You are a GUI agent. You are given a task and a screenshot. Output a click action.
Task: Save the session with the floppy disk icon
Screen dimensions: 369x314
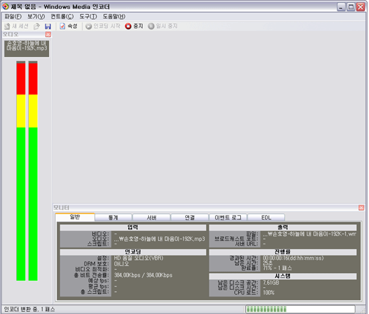click(48, 26)
